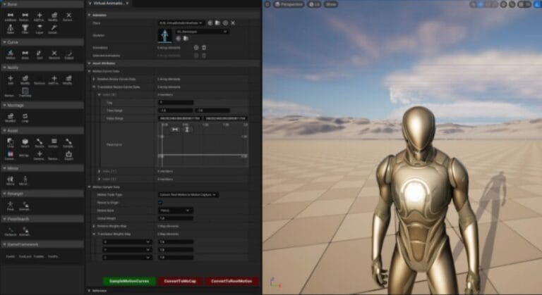This screenshot has width=542, height=295.
Task: Click the ConvertToMoCap button
Action: (x=180, y=281)
